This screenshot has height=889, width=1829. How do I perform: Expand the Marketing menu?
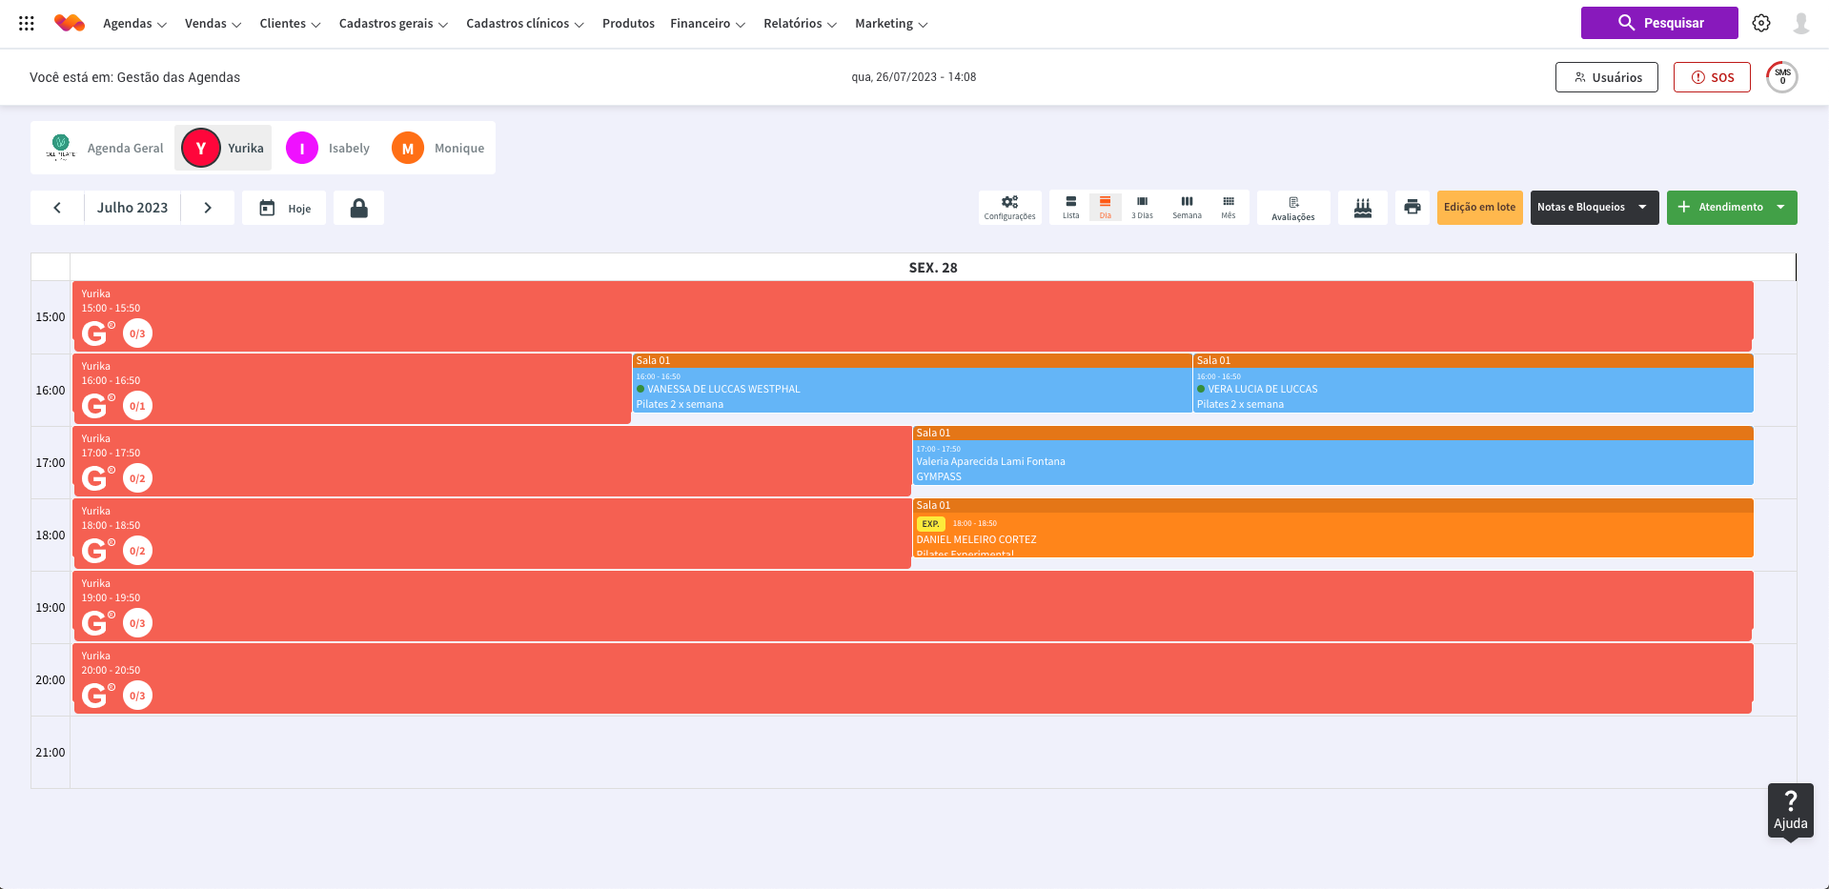pyautogui.click(x=891, y=24)
